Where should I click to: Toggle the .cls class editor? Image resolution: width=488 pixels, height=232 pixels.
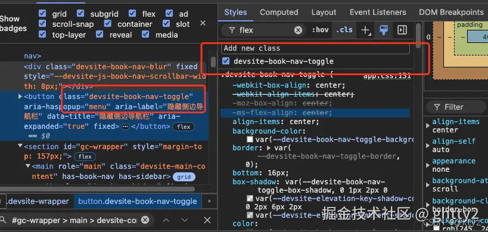click(344, 30)
